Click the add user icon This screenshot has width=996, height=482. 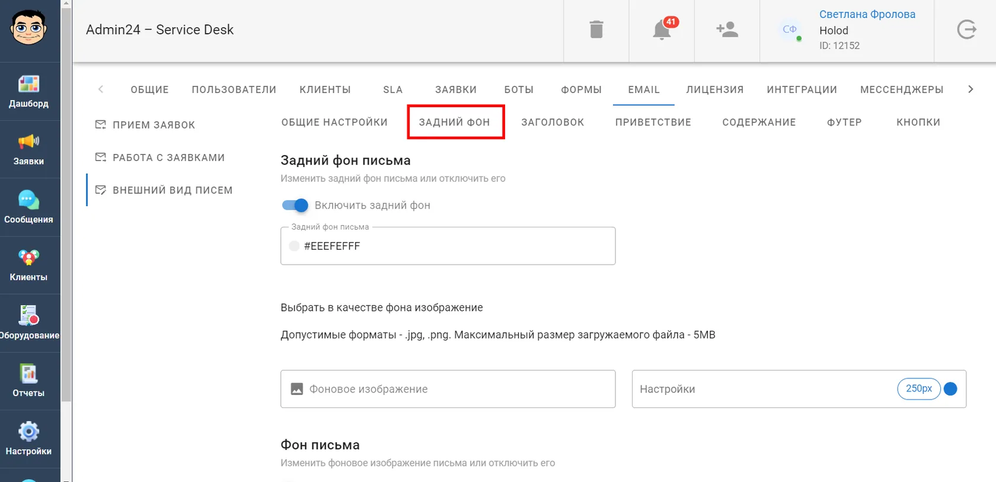click(727, 30)
